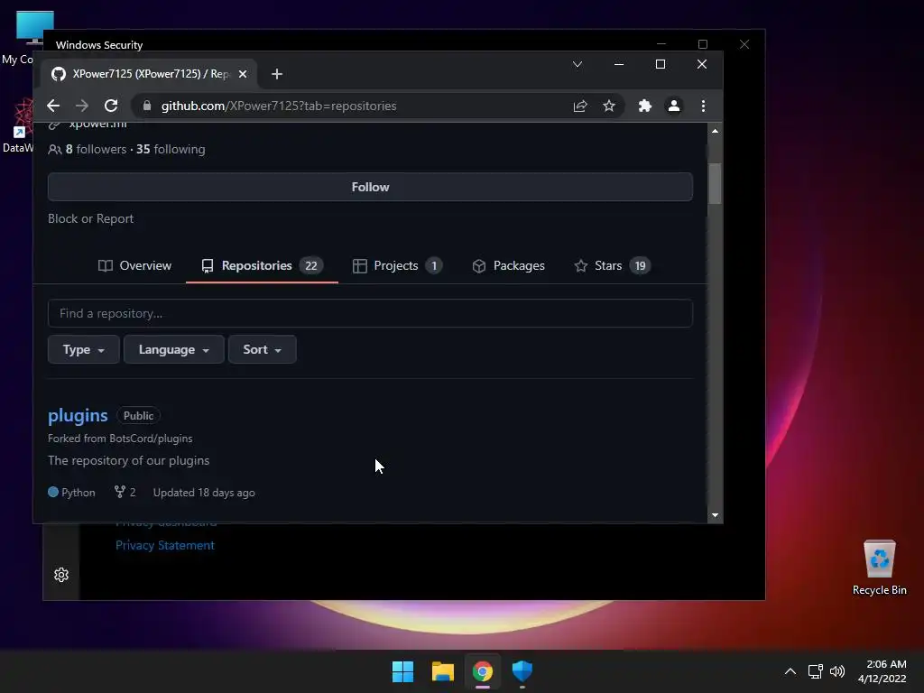This screenshot has width=924, height=693.
Task: Switch to the Overview tab
Action: click(x=135, y=266)
